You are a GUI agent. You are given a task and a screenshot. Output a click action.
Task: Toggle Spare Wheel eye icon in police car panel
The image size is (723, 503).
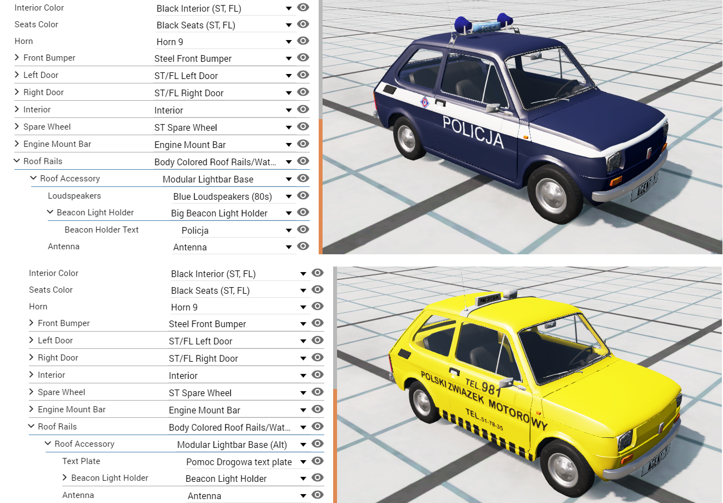pos(303,127)
